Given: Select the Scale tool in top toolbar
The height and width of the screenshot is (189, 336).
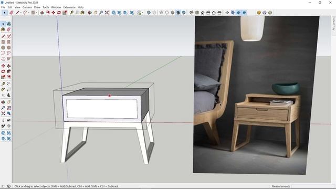Looking at the screenshot, I should [x=65, y=13].
